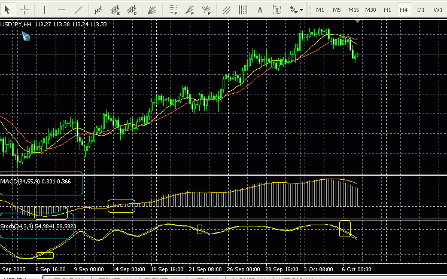447x279 pixels.
Task: Click the MACD(34,55,9) indicator label
Action: (36, 181)
